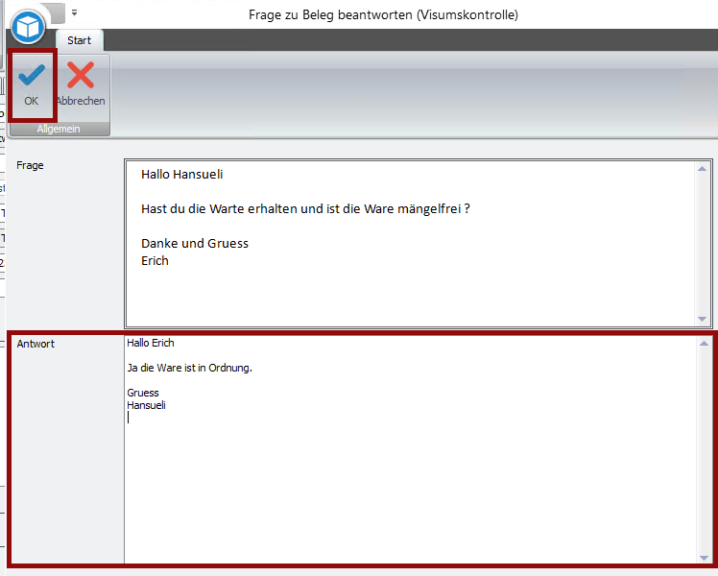Open the blue cube application menu
Image resolution: width=718 pixels, height=576 pixels.
click(x=28, y=28)
